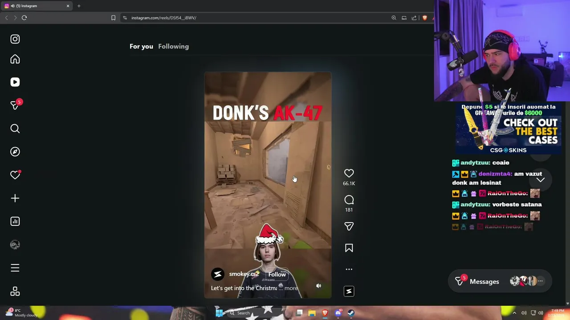
Task: Select the Instagram browser tab
Action: coord(37,6)
